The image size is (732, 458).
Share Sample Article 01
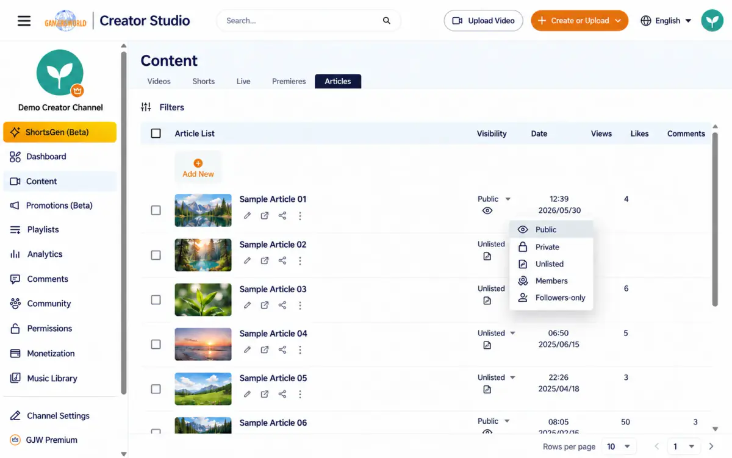(282, 216)
